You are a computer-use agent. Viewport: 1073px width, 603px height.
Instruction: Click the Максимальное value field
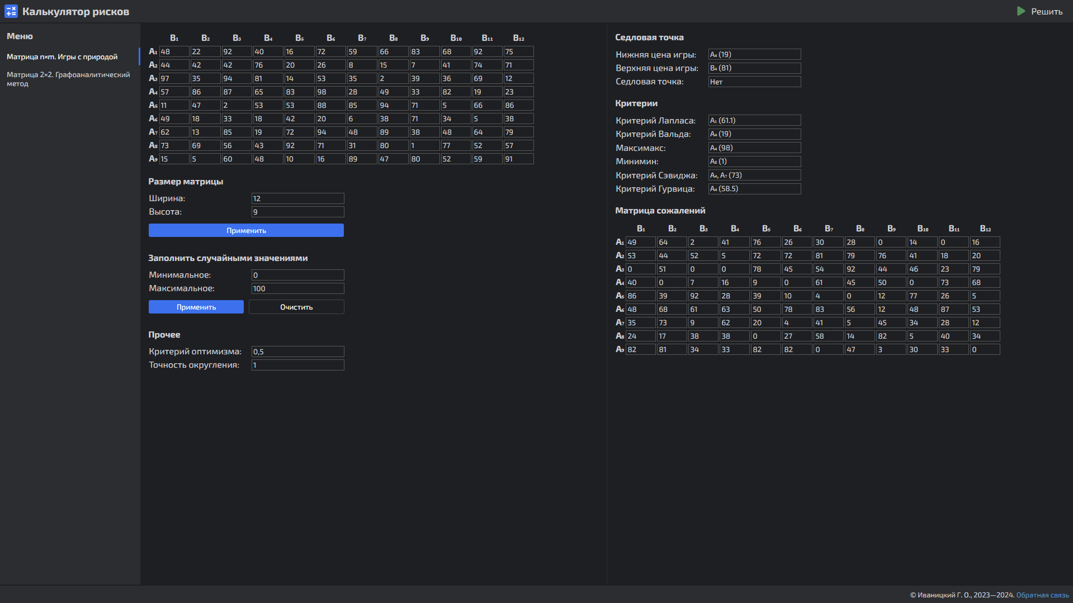coord(297,288)
